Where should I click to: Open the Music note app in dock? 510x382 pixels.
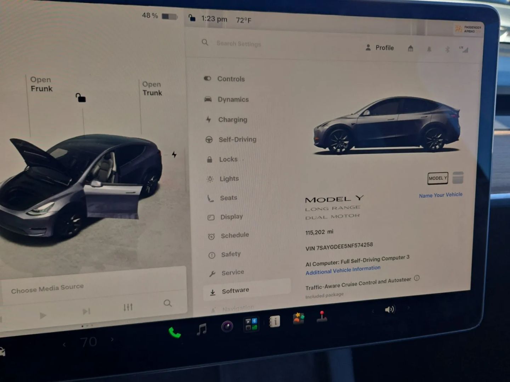[x=202, y=329]
